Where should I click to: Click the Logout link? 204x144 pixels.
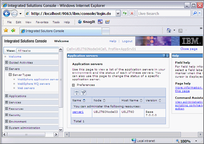click(x=127, y=41)
